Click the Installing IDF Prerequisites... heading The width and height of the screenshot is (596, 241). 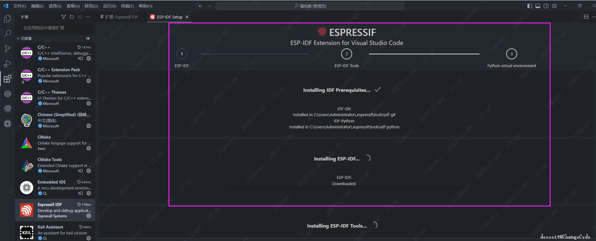tap(337, 90)
